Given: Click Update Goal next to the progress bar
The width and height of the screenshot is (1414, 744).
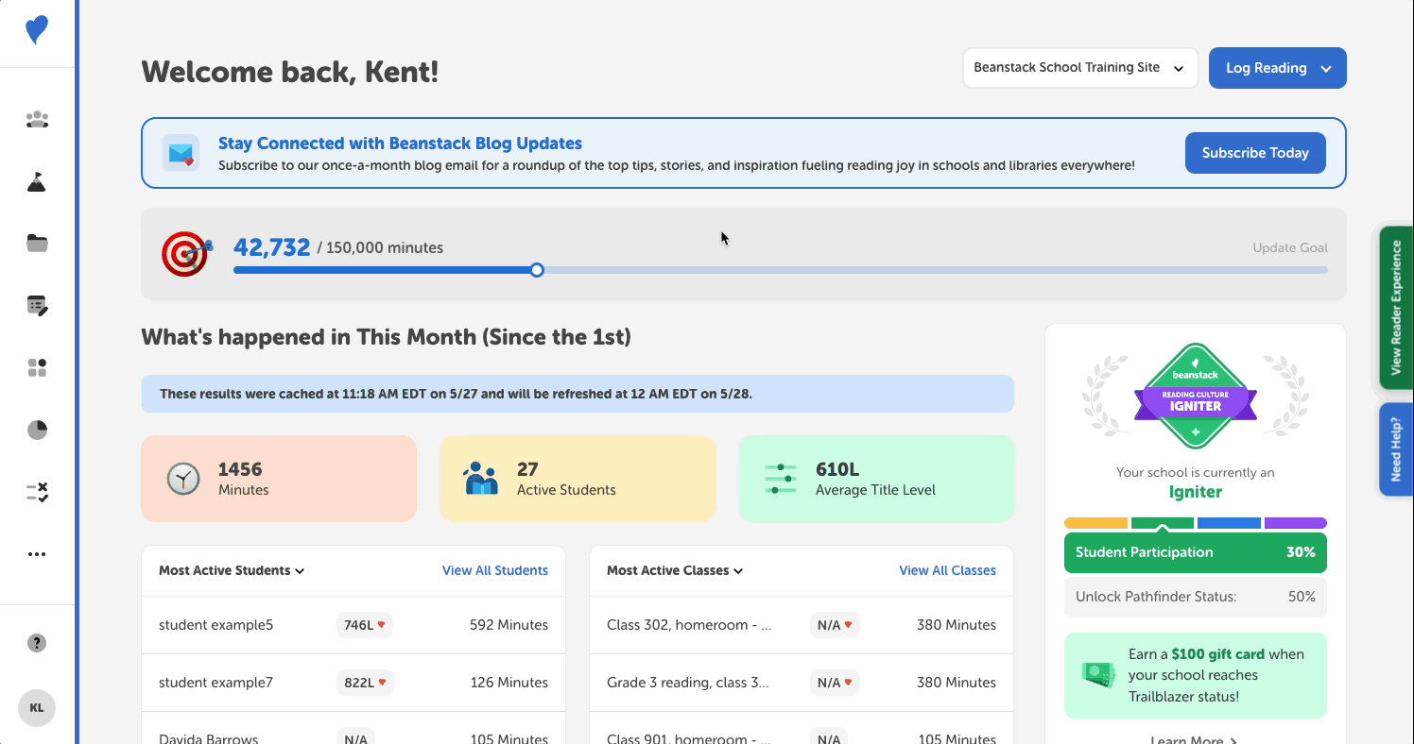Looking at the screenshot, I should click(1289, 247).
